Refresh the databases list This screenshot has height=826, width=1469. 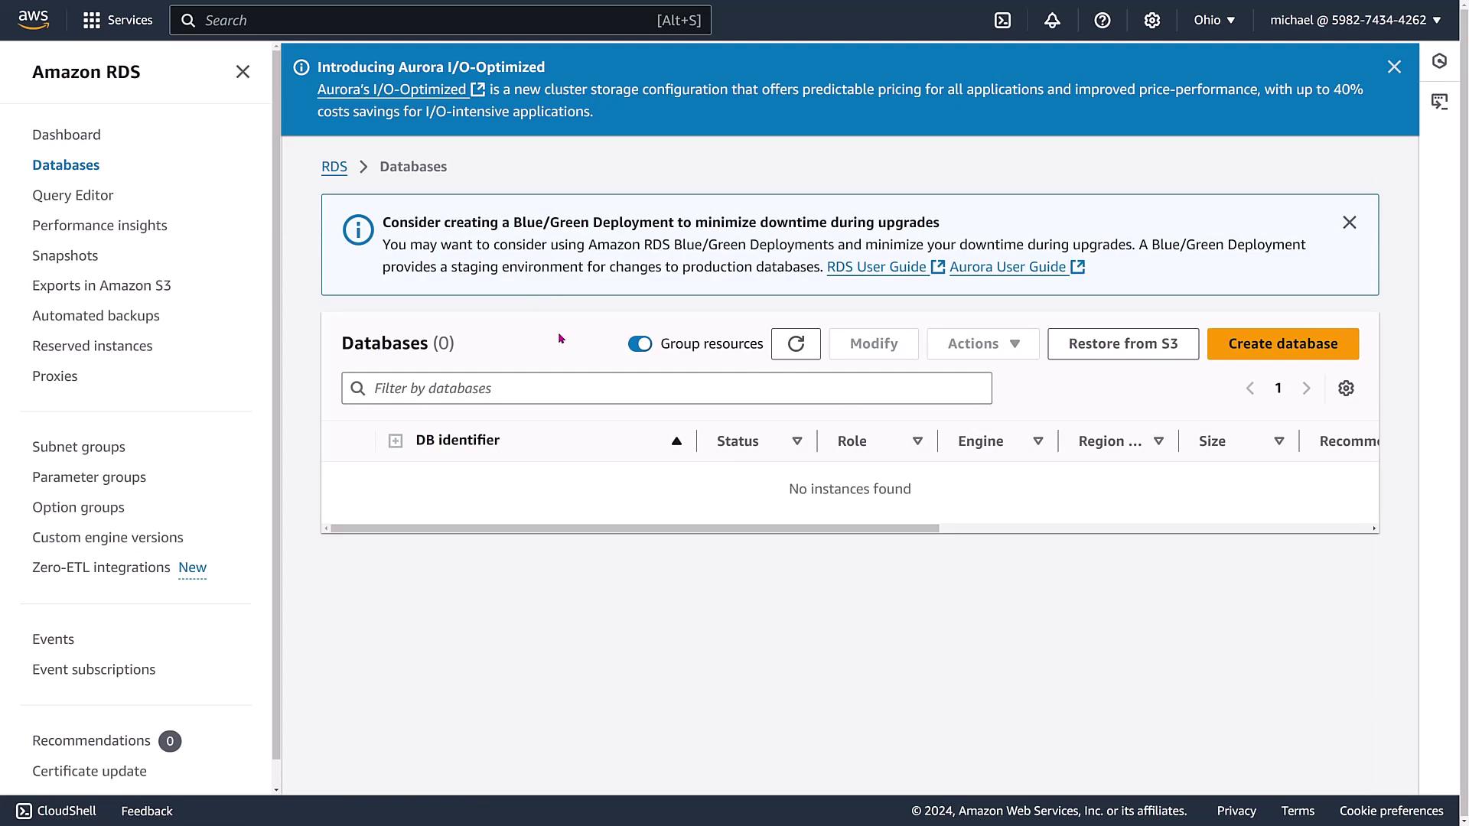pyautogui.click(x=796, y=344)
